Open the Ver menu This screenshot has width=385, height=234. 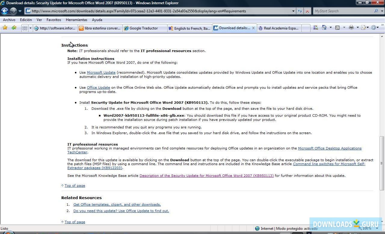(39, 20)
